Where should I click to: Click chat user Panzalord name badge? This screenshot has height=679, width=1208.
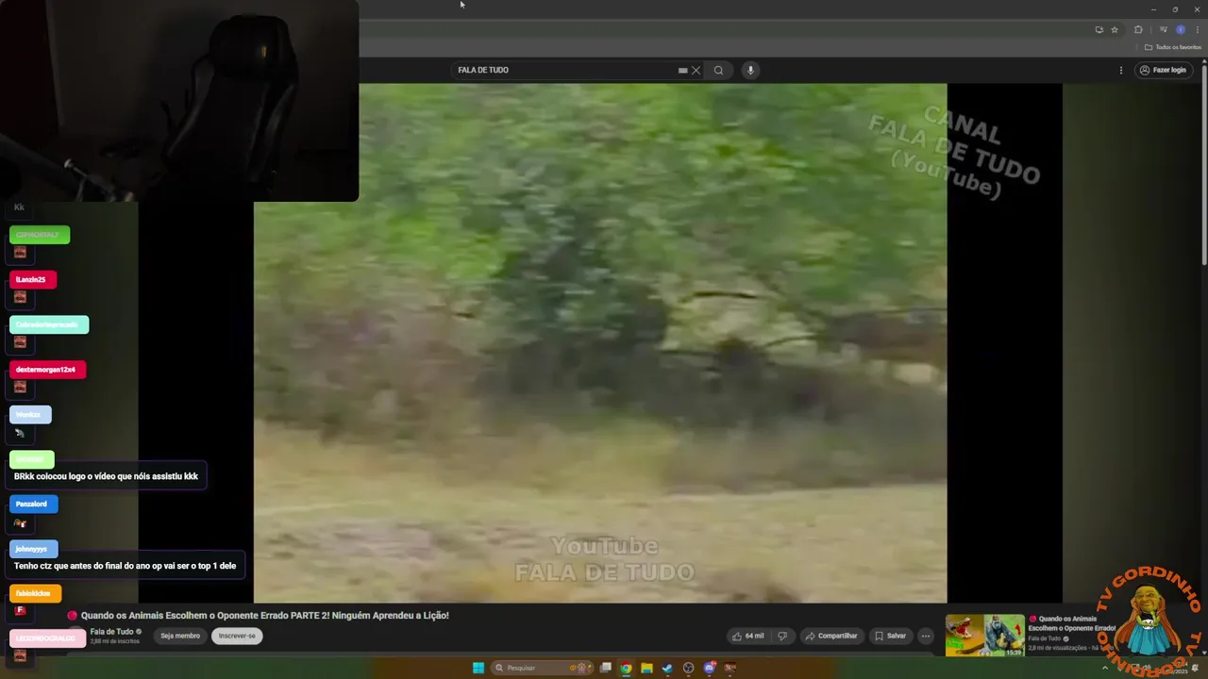pyautogui.click(x=33, y=504)
